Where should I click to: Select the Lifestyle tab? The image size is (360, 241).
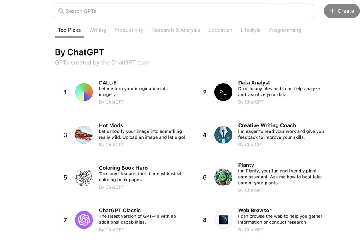coord(250,30)
